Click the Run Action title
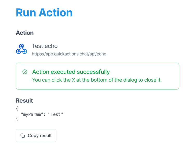Viewport: 195px width, 156px height. coord(44,12)
